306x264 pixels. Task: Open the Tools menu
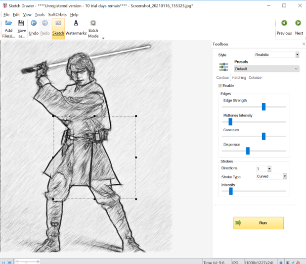[x=40, y=15]
